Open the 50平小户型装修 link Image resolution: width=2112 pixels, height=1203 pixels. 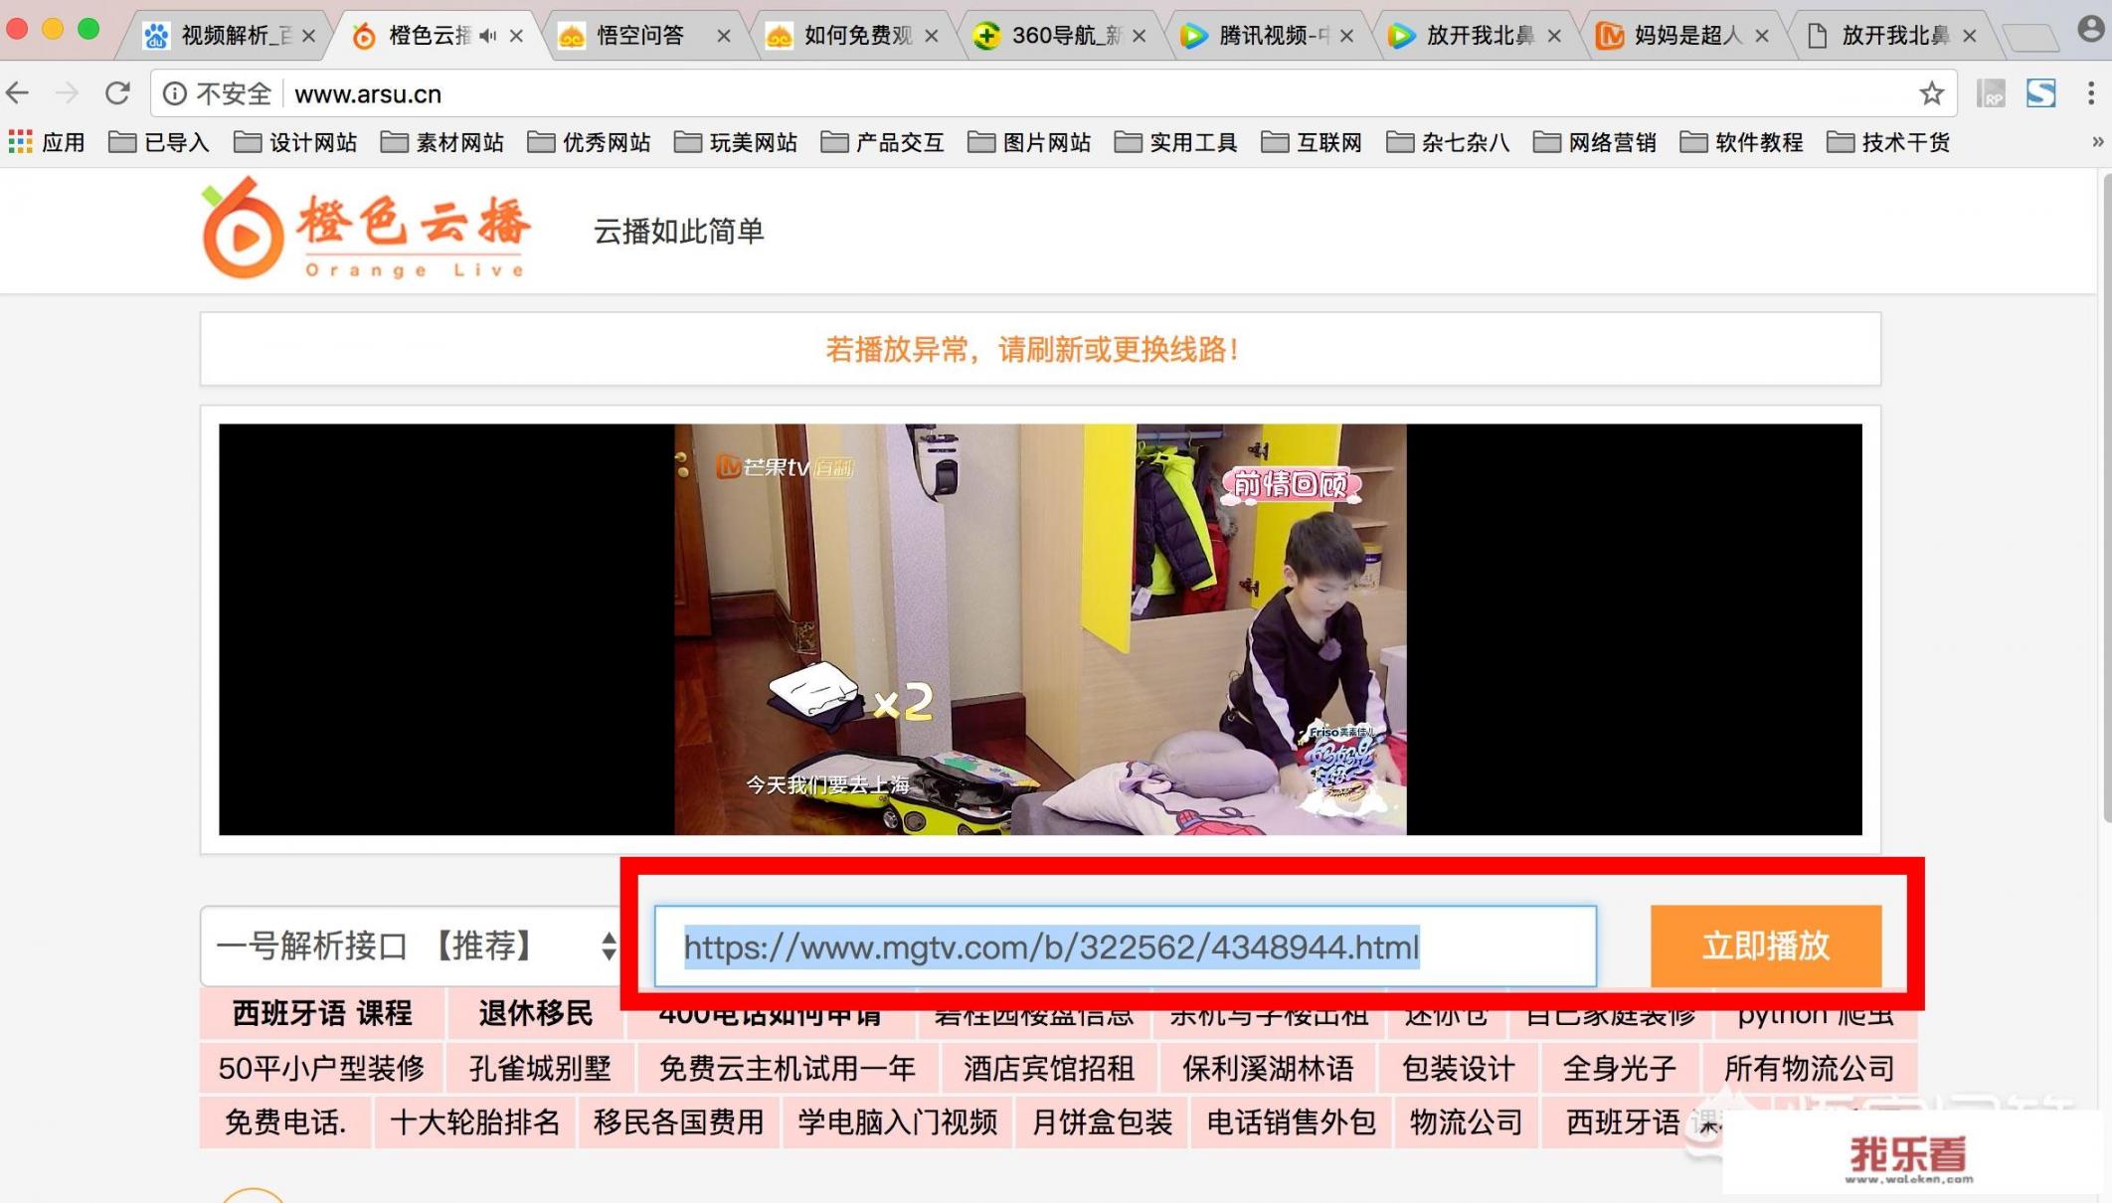[321, 1069]
